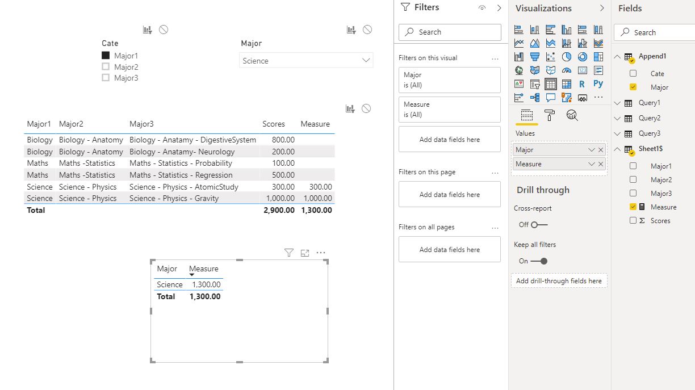Select the Key influencers visual
Screen dimensions: 695x390
tap(518, 98)
